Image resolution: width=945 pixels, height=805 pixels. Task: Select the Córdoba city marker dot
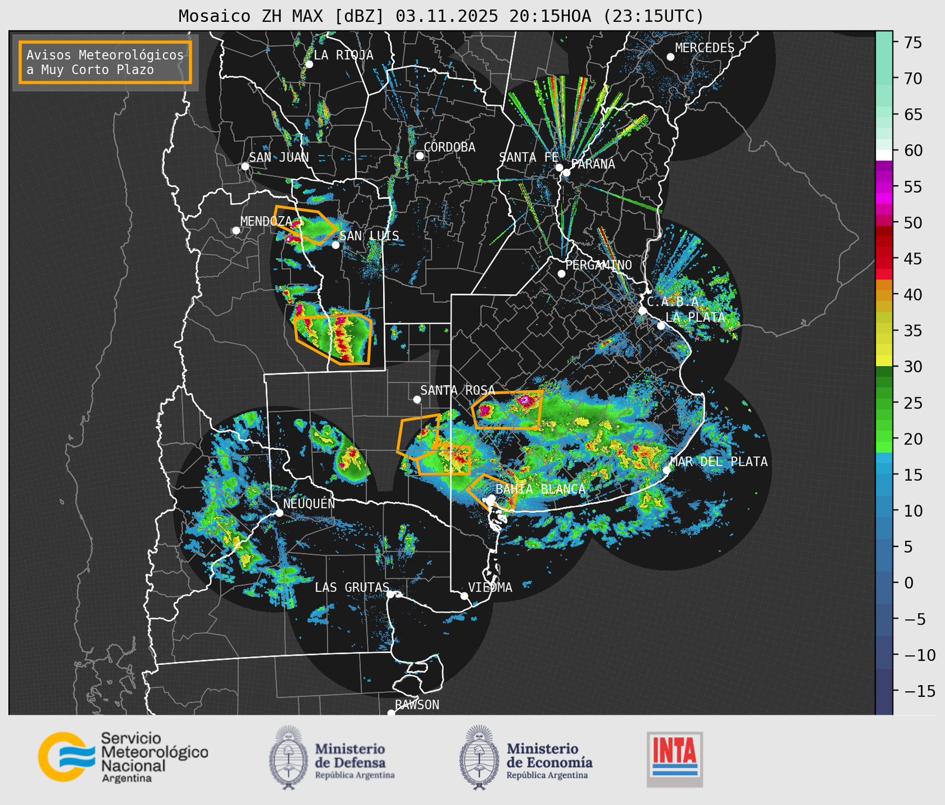(420, 156)
